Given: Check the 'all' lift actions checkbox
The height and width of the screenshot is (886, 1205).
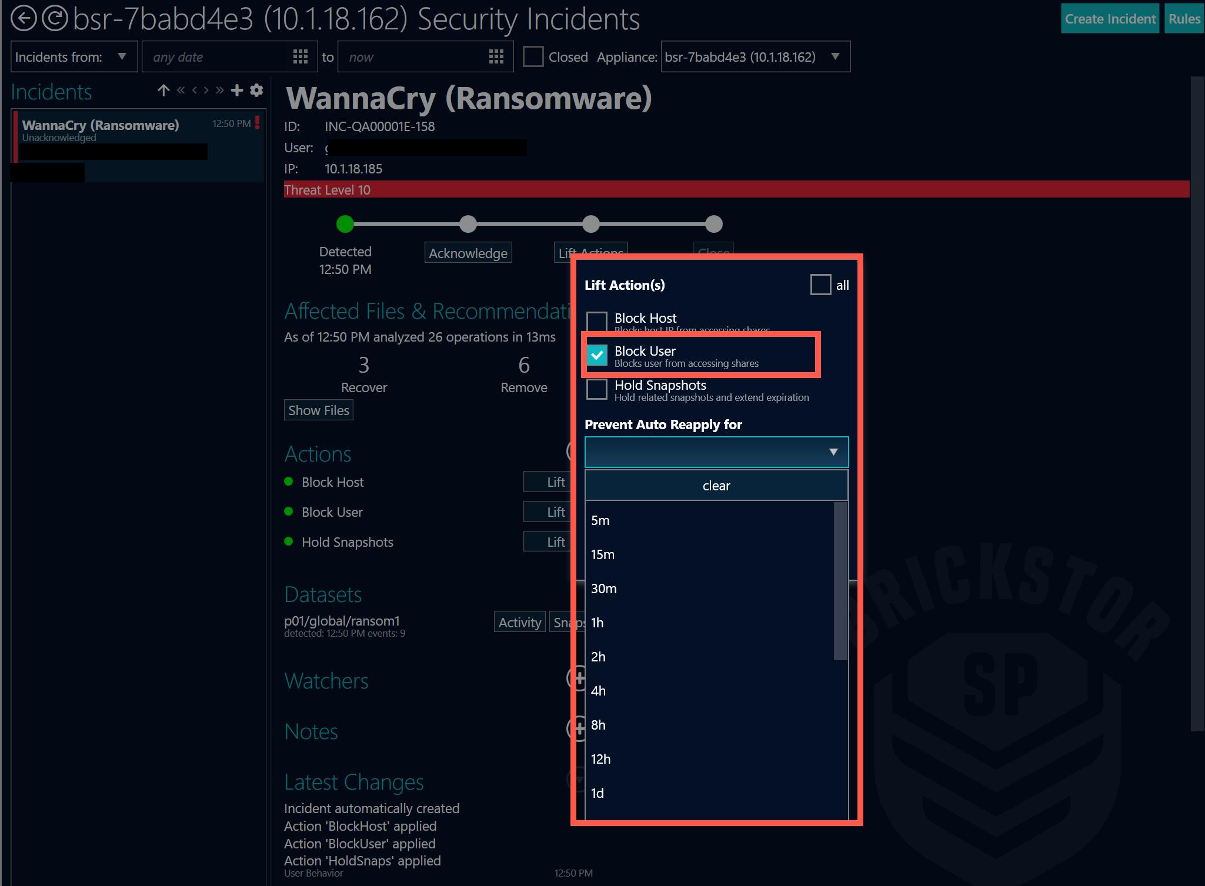Looking at the screenshot, I should pyautogui.click(x=820, y=285).
